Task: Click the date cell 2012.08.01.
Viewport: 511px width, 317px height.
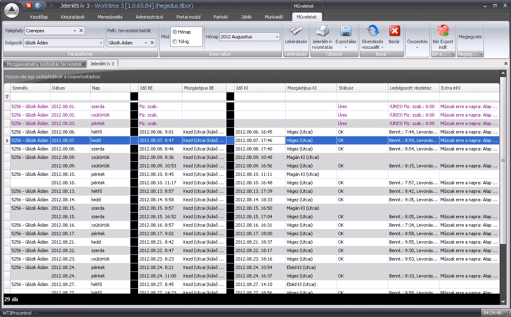Action: [x=70, y=106]
